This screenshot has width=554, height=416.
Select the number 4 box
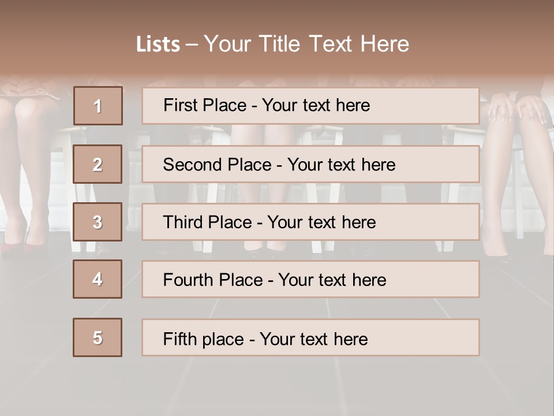click(x=98, y=279)
